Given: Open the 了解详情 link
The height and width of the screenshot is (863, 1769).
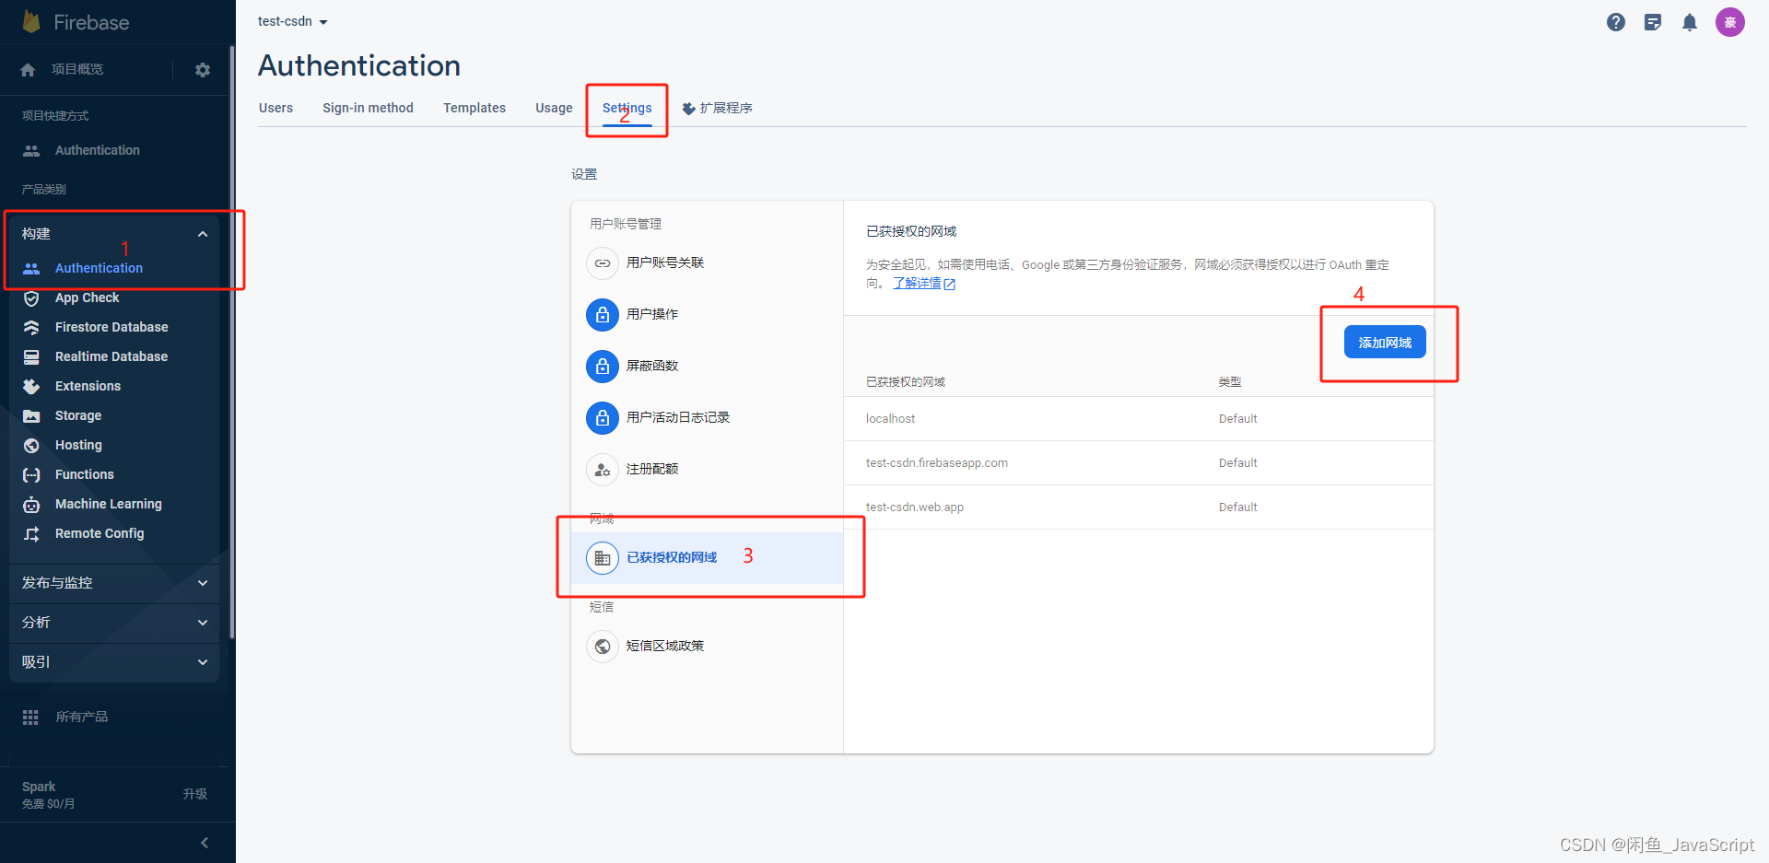Looking at the screenshot, I should 923,284.
